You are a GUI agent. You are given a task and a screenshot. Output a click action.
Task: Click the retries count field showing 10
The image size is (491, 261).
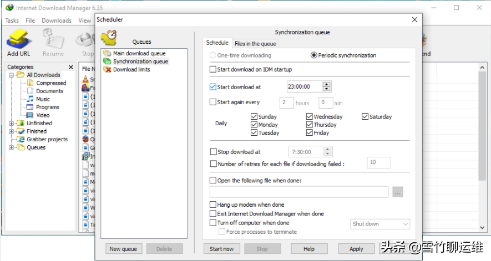tap(379, 163)
